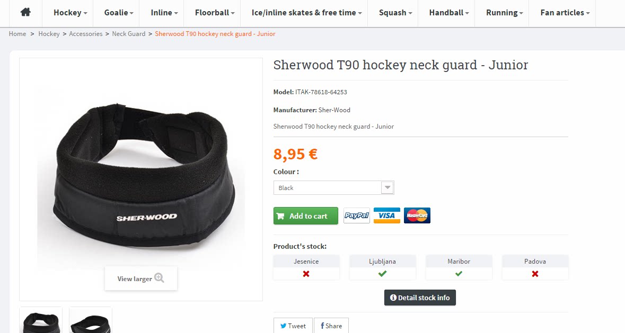The image size is (625, 333).
Task: Open the Floorball navigation menu
Action: click(215, 13)
